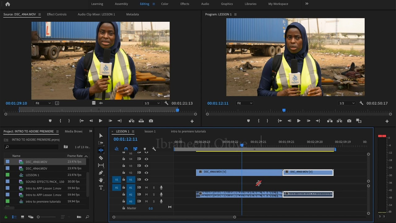Click Automate to Sequence in Project panel
Screen dimensions: 396x223
tap(79, 217)
